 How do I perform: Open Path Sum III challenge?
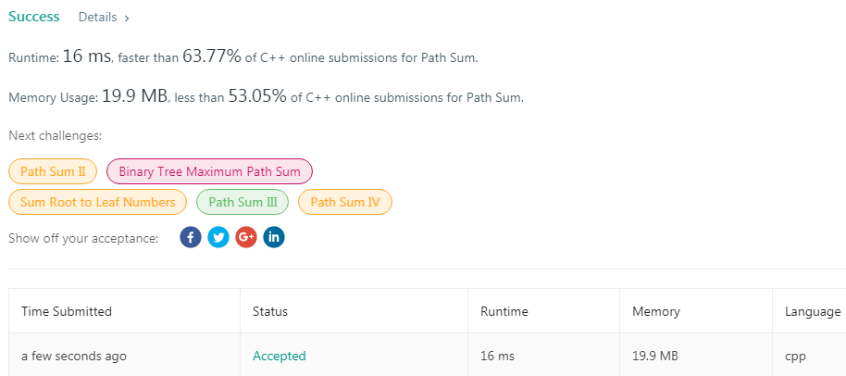243,202
